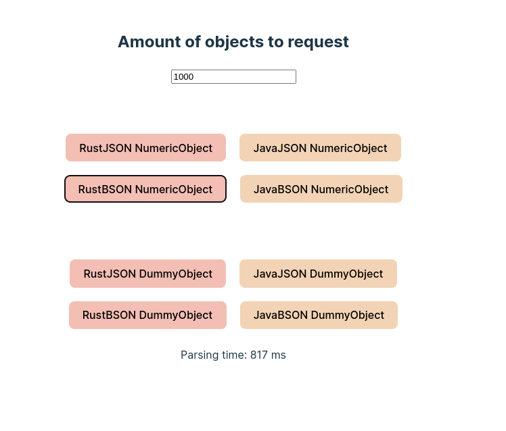The height and width of the screenshot is (431, 506).
Task: Select the pink RustJSON DummyObject button
Action: click(147, 274)
